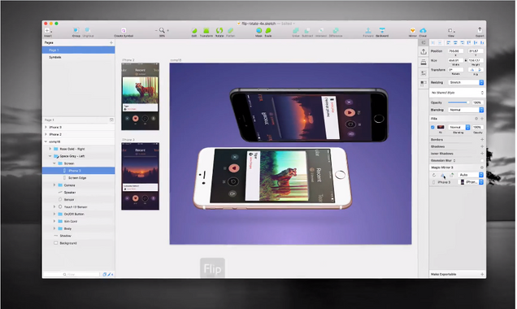
Task: Click the Union boolean icon
Action: click(296, 30)
